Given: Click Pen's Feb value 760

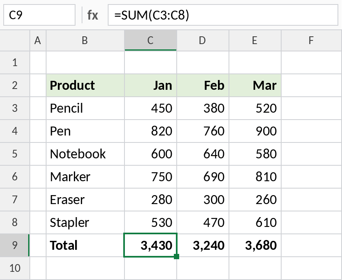Looking at the screenshot, I should pyautogui.click(x=203, y=131).
